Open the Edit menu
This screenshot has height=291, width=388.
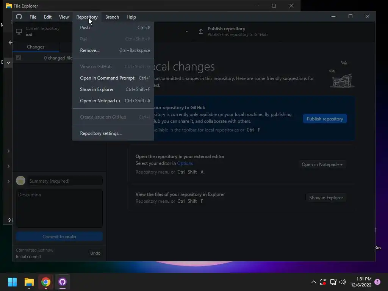click(48, 17)
